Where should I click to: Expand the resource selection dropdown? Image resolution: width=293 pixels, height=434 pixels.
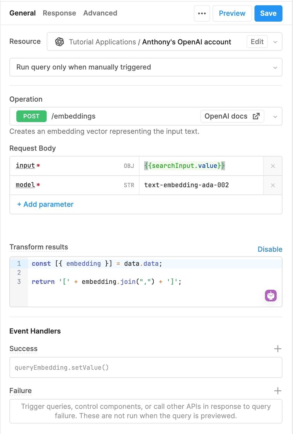click(x=275, y=42)
